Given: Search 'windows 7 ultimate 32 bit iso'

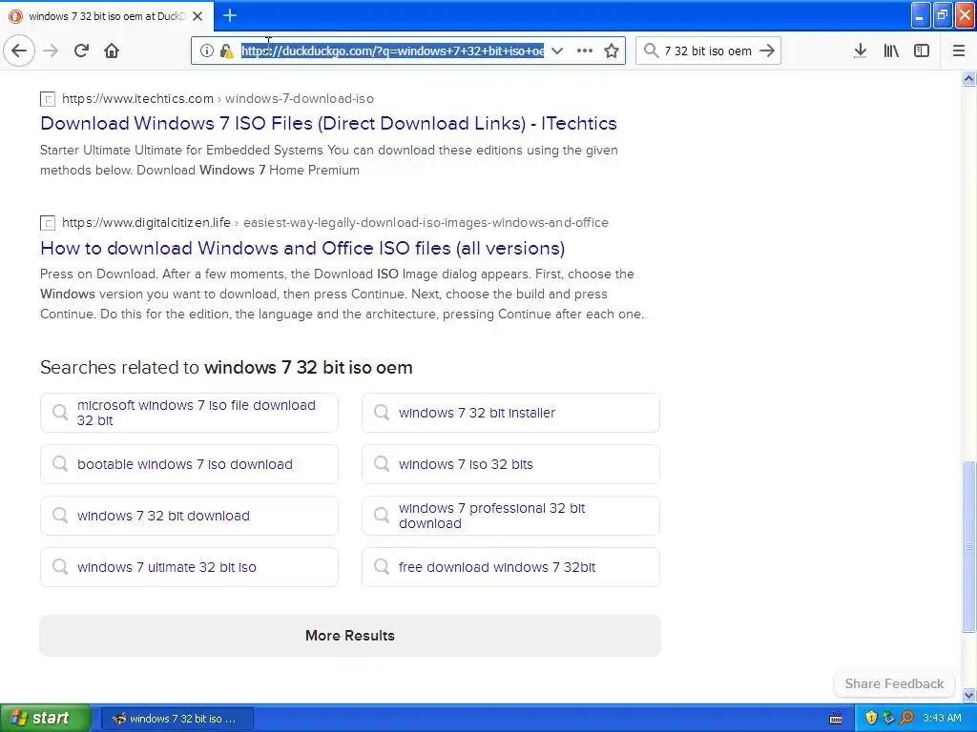Looking at the screenshot, I should (x=189, y=567).
